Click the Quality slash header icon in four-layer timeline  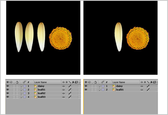point(70,82)
